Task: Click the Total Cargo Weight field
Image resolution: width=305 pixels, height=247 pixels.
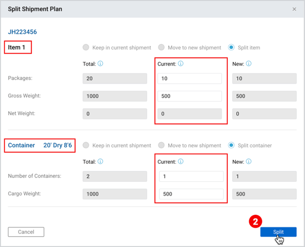Action: [115, 194]
